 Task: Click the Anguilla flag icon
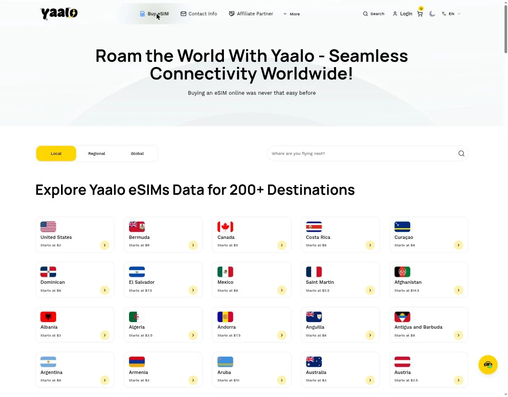pos(314,317)
